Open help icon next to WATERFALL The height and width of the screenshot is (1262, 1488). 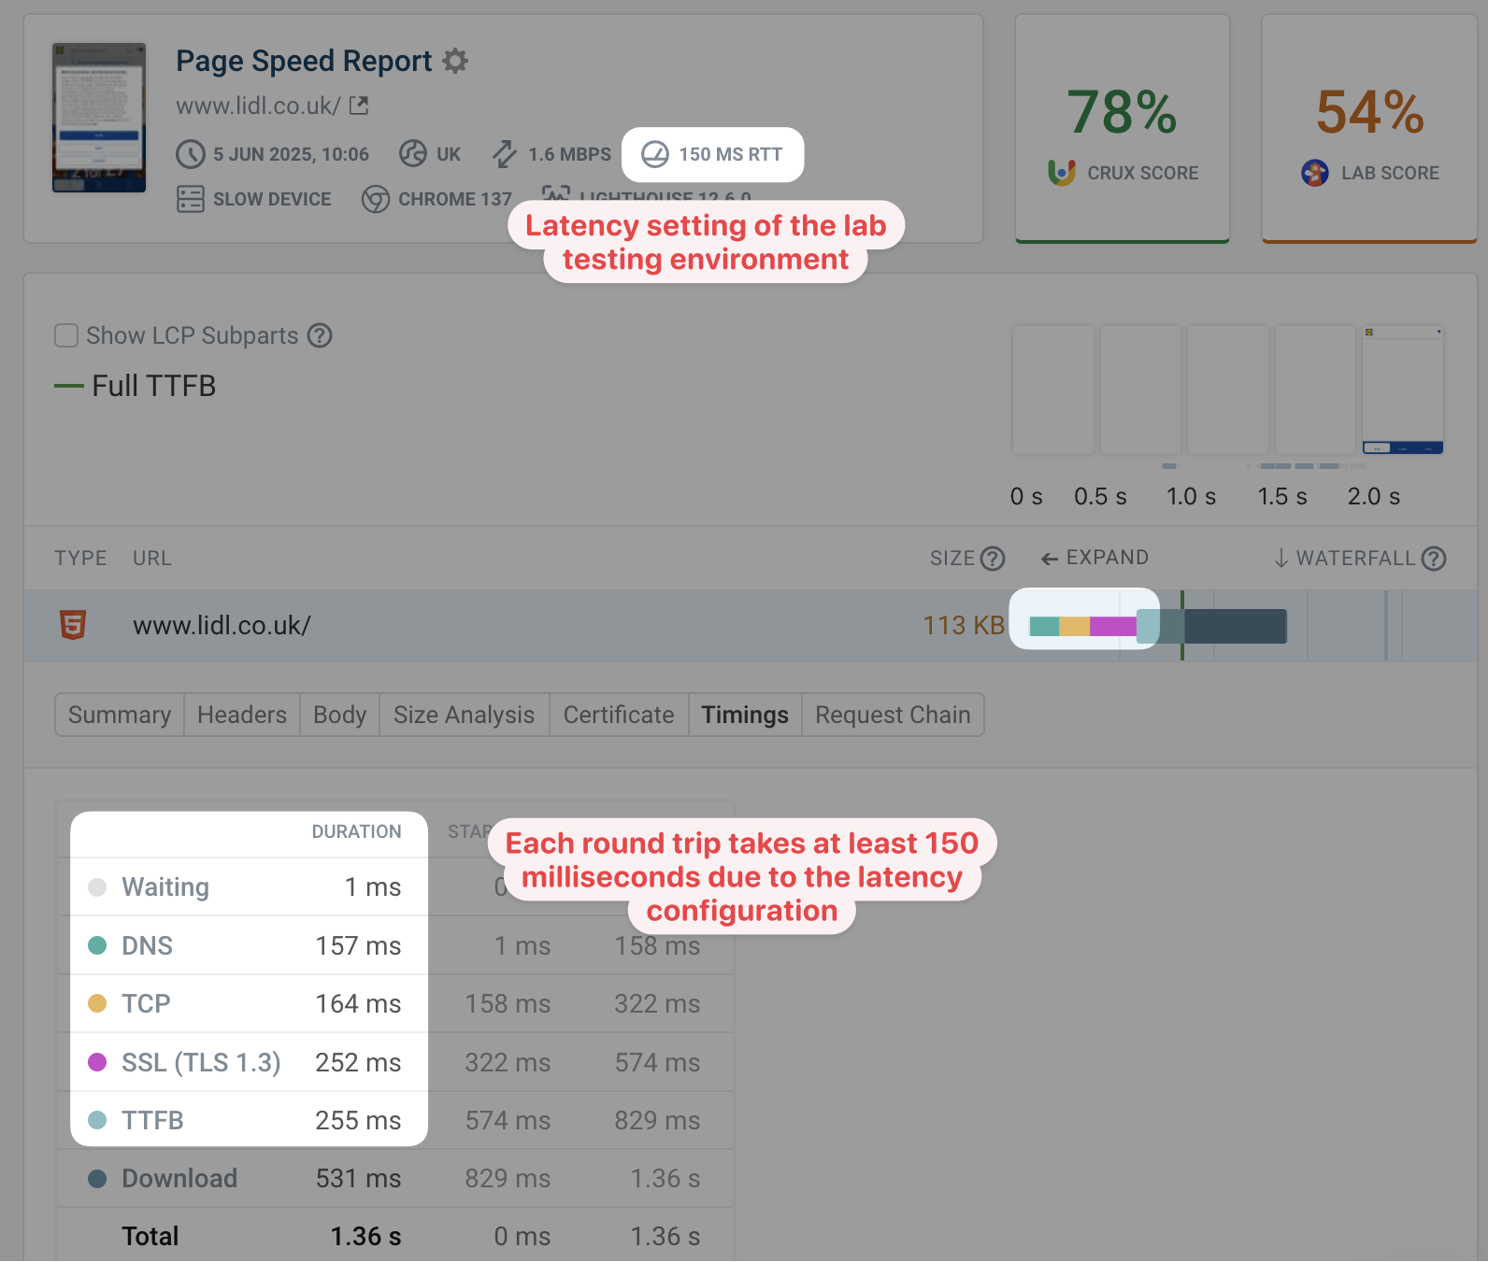[x=1434, y=559]
